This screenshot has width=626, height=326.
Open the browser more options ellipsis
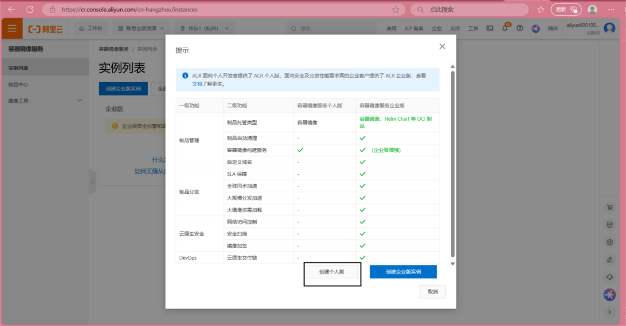pos(611,10)
